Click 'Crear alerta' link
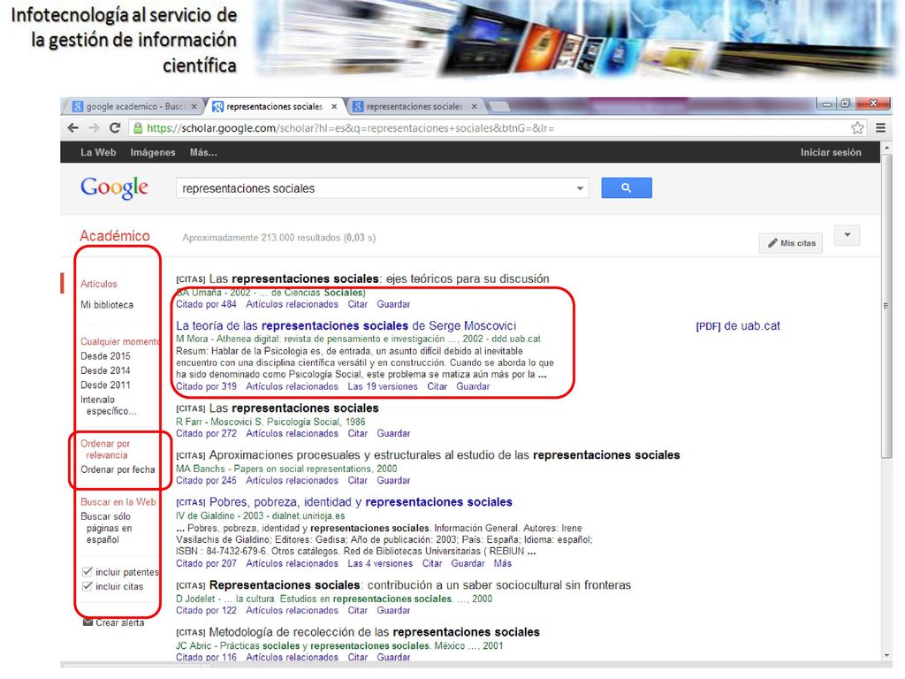The height and width of the screenshot is (679, 905). click(x=120, y=622)
